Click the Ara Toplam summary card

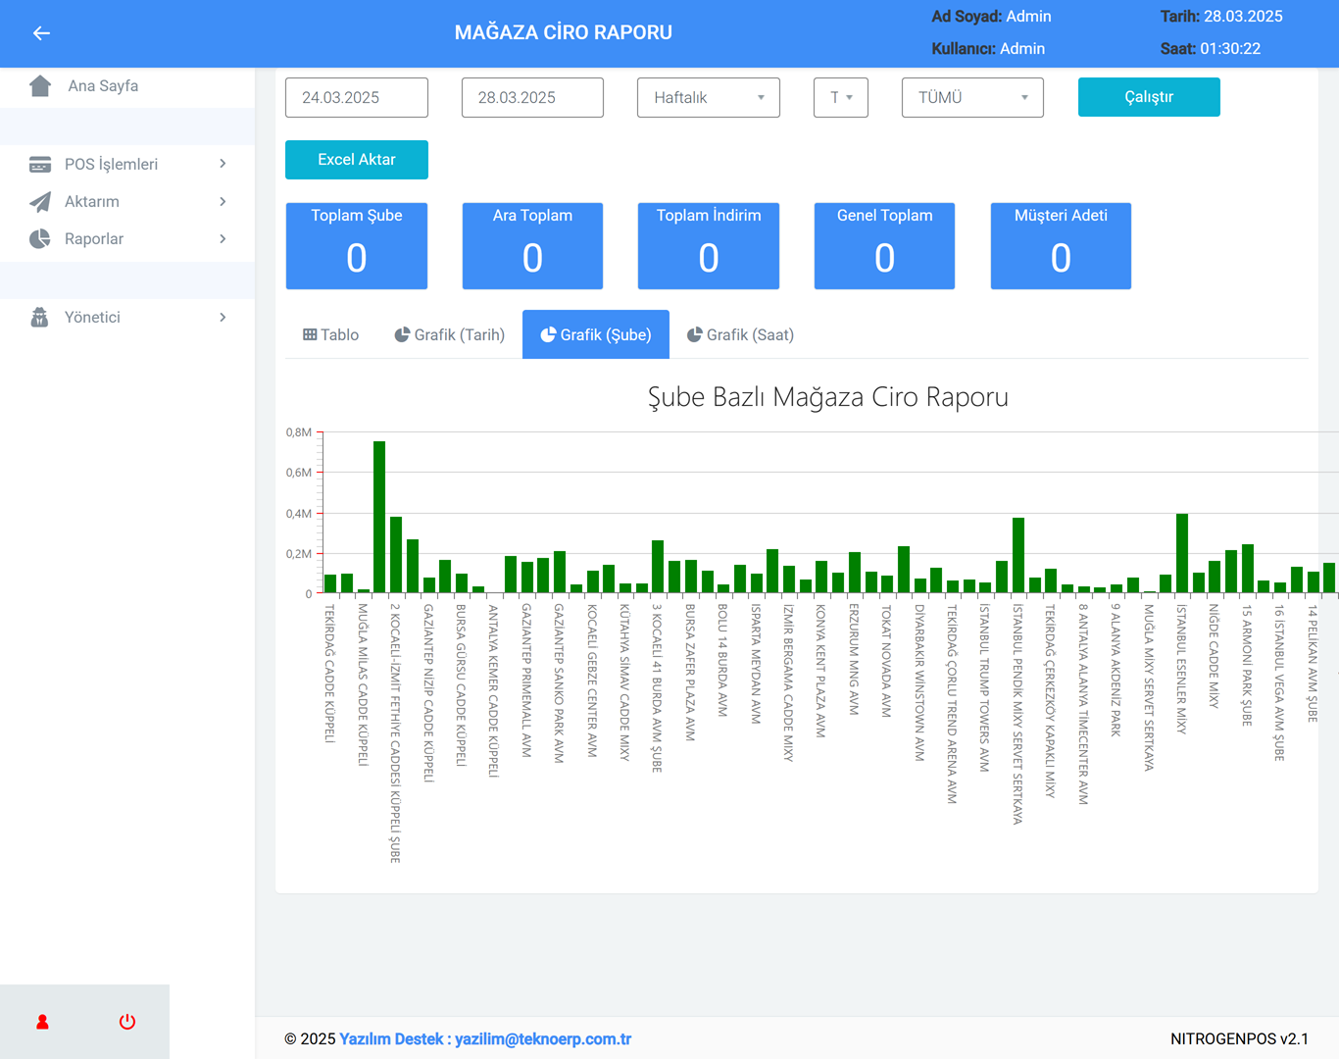pyautogui.click(x=532, y=246)
